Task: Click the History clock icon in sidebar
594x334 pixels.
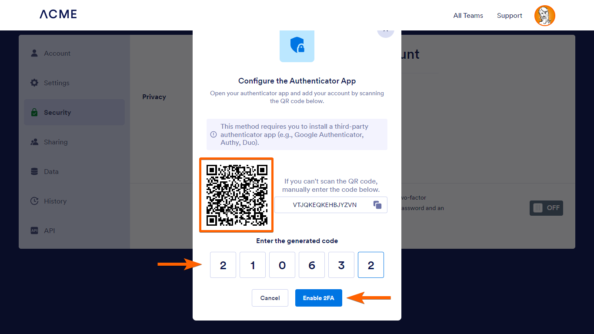Action: [34, 201]
